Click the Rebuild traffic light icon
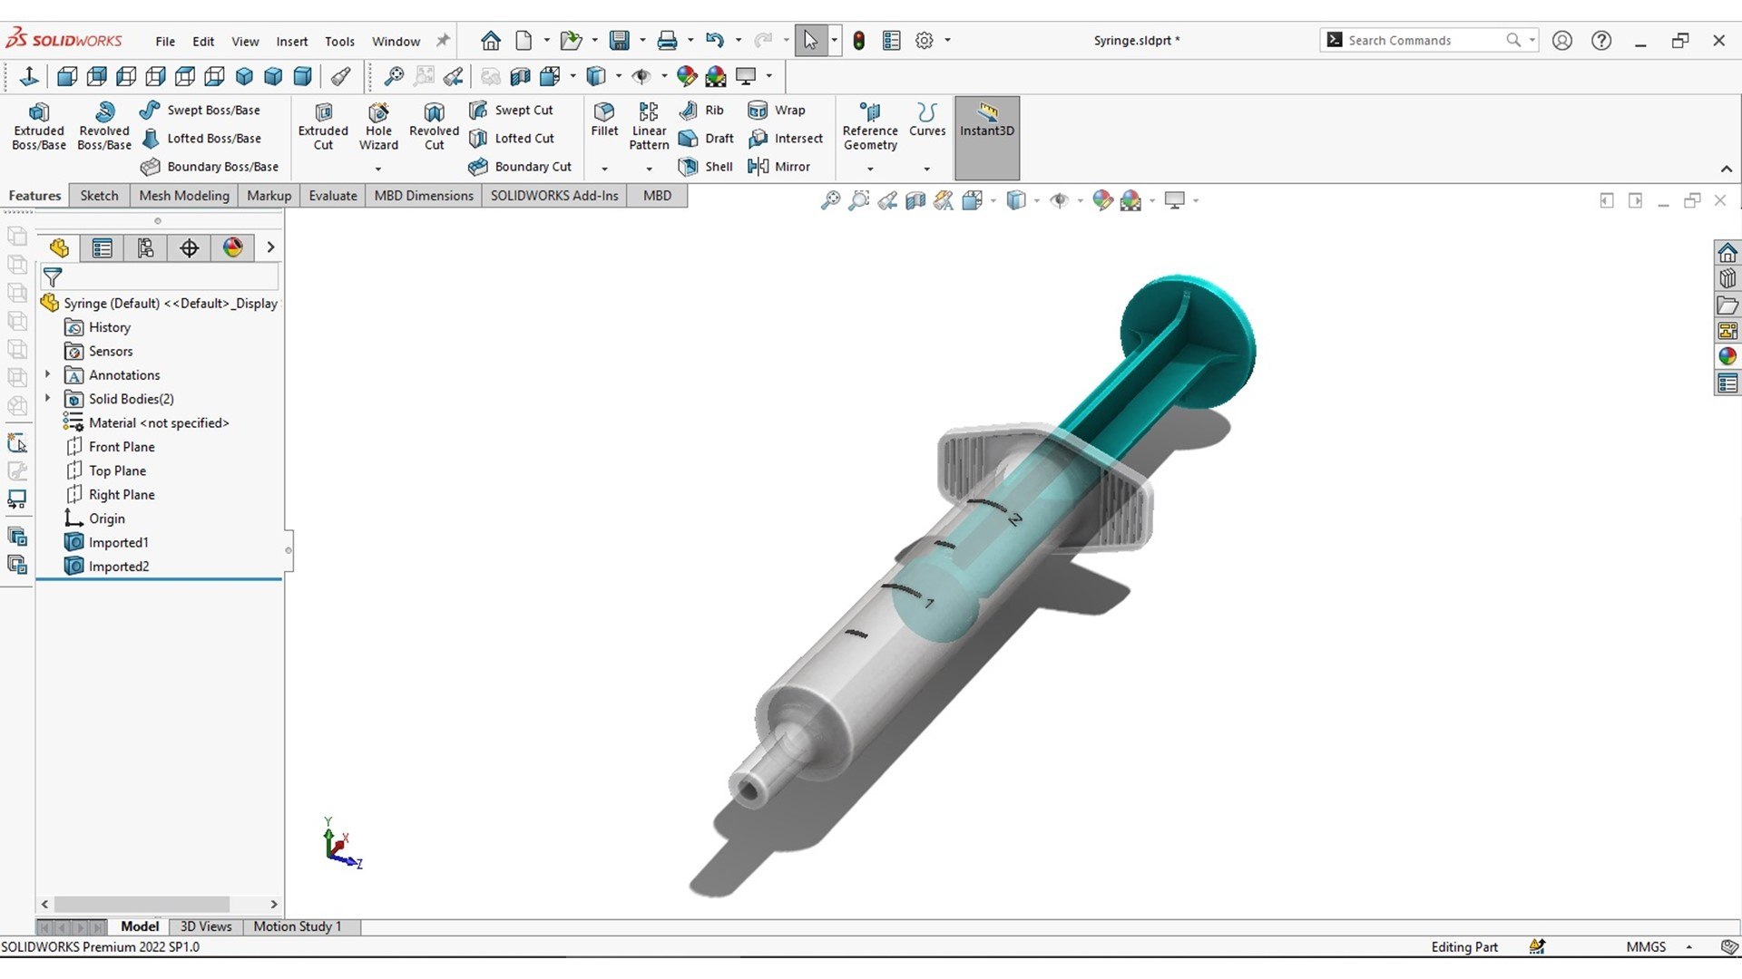The image size is (1742, 979). (x=859, y=41)
